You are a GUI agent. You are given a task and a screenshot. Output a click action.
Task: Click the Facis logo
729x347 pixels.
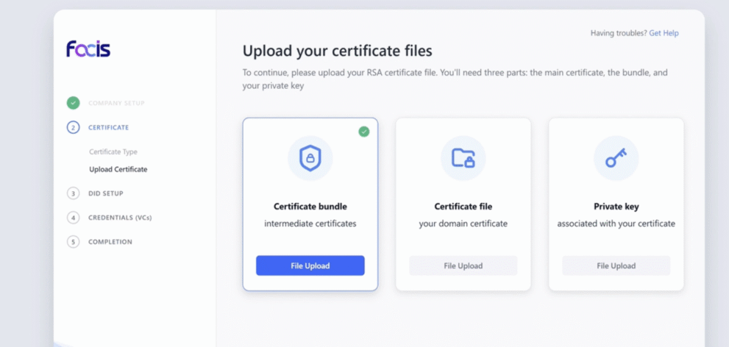[x=88, y=49]
